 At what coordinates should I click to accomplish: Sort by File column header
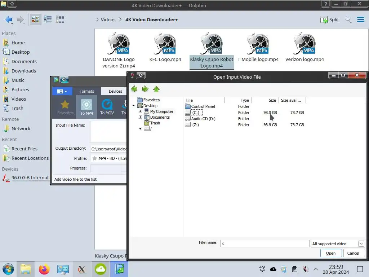(204, 100)
